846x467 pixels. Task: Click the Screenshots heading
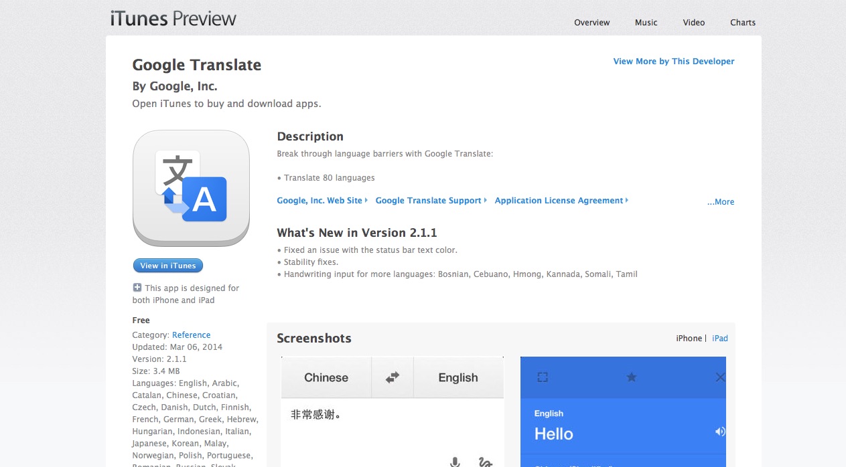314,339
